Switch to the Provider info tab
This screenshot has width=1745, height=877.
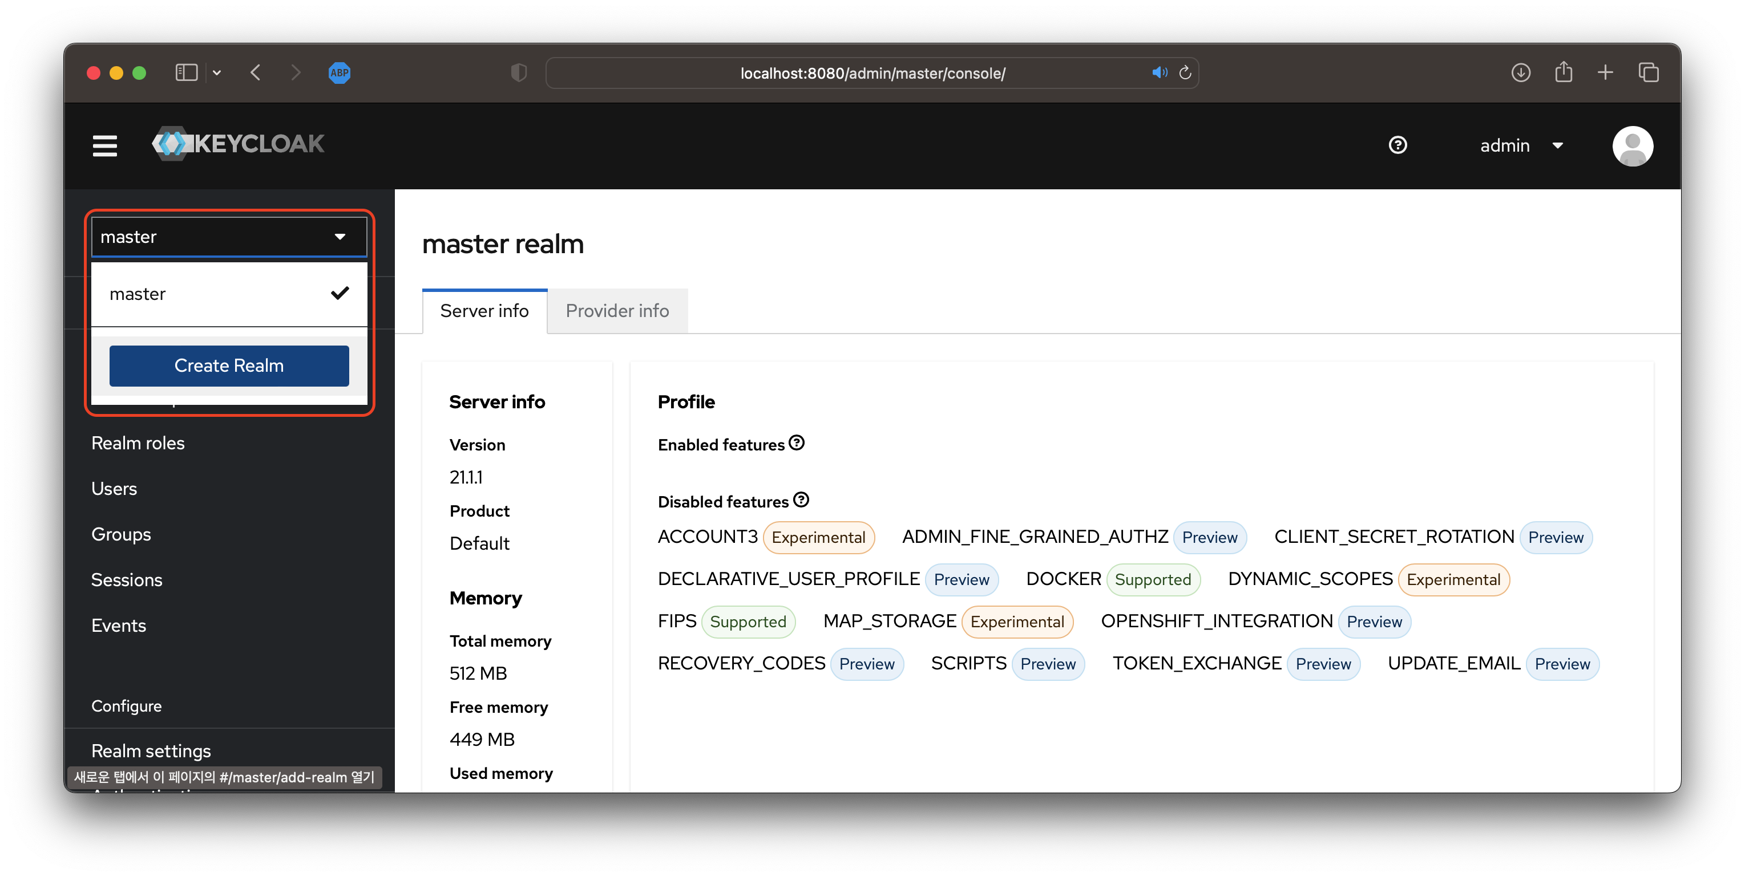coord(616,311)
